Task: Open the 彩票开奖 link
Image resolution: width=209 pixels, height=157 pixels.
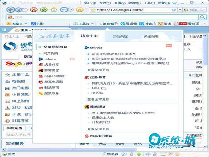Action: pos(20,121)
